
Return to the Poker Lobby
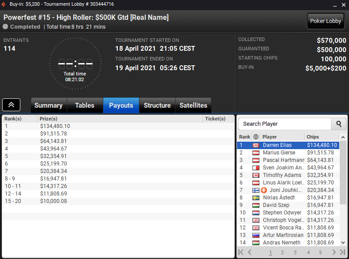[x=326, y=21]
